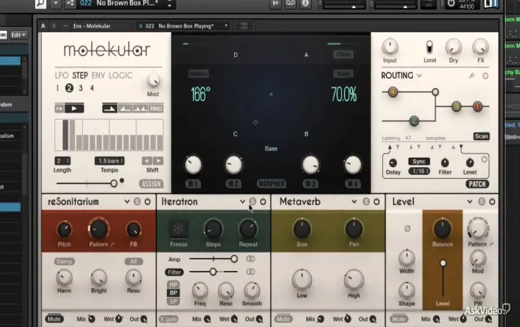Select the descending ramp pattern shape icon

coord(110,109)
